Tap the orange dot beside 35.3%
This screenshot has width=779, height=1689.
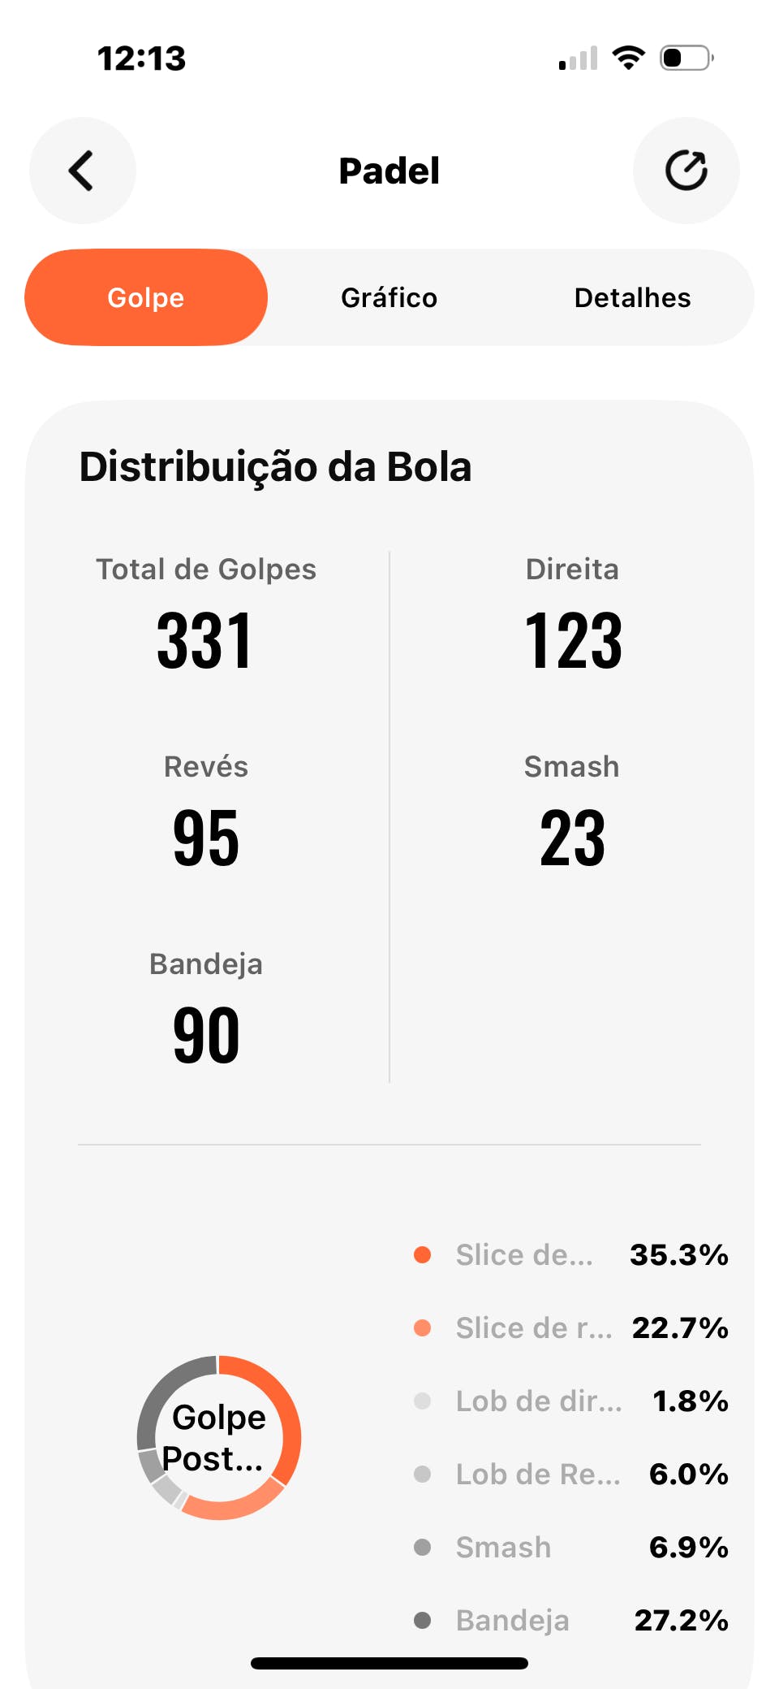point(422,1254)
